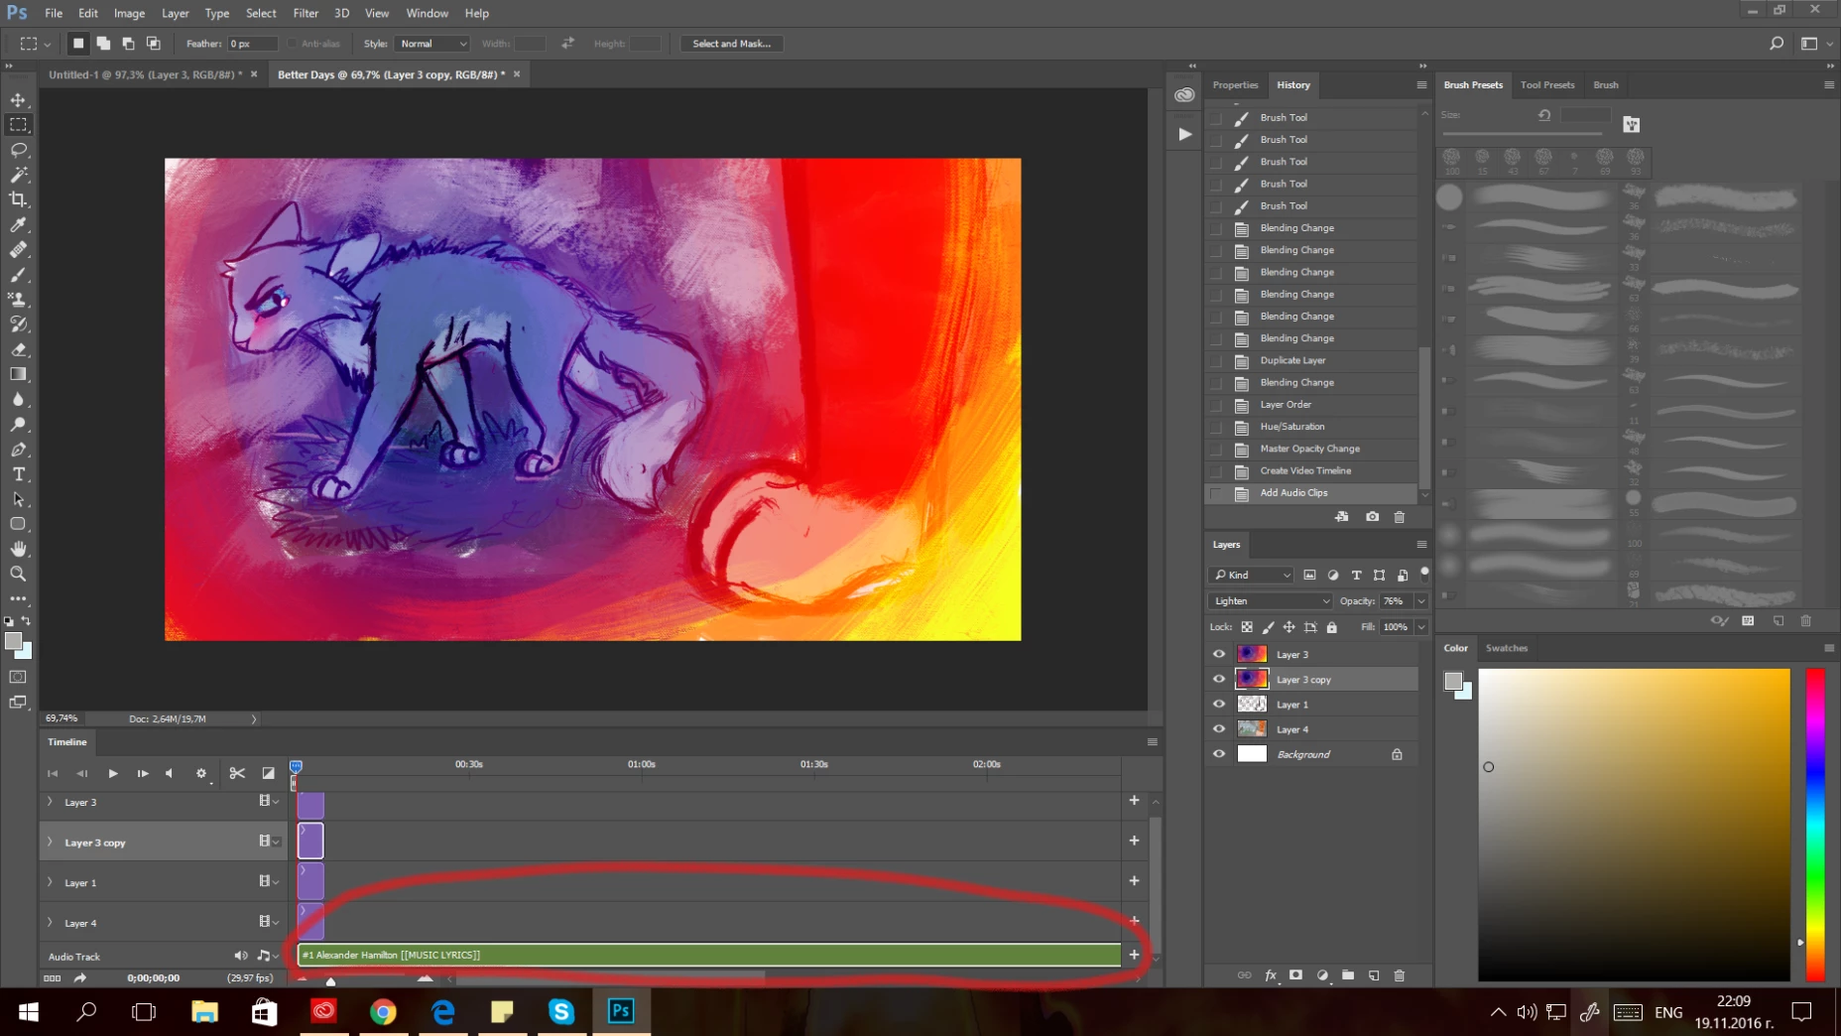The height and width of the screenshot is (1036, 1841).
Task: Play the timeline
Action: (113, 773)
